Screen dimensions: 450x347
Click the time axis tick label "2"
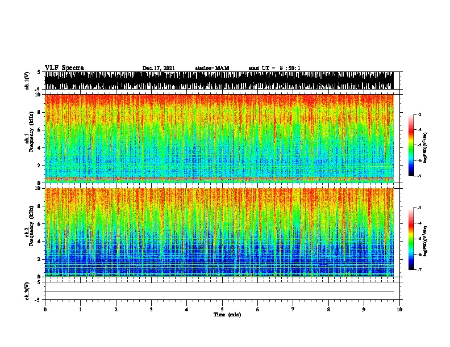(116, 310)
